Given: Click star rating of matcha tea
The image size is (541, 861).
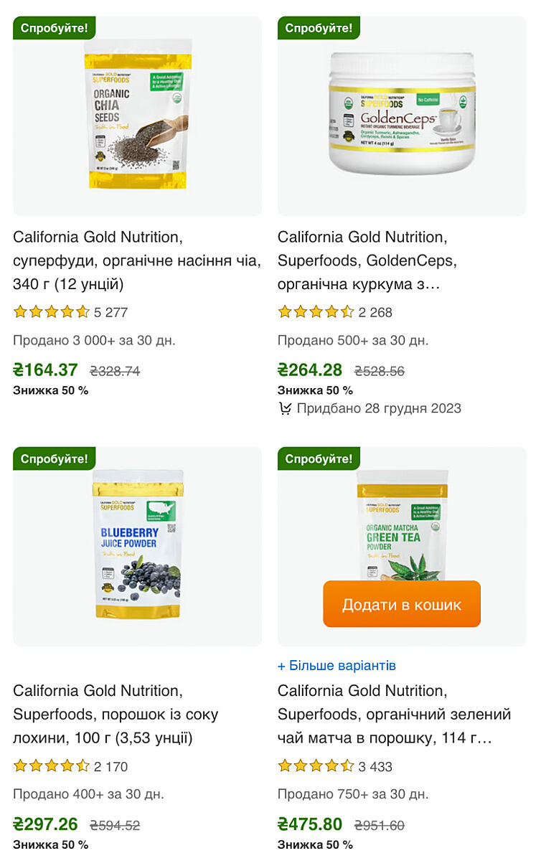Looking at the screenshot, I should [x=316, y=766].
